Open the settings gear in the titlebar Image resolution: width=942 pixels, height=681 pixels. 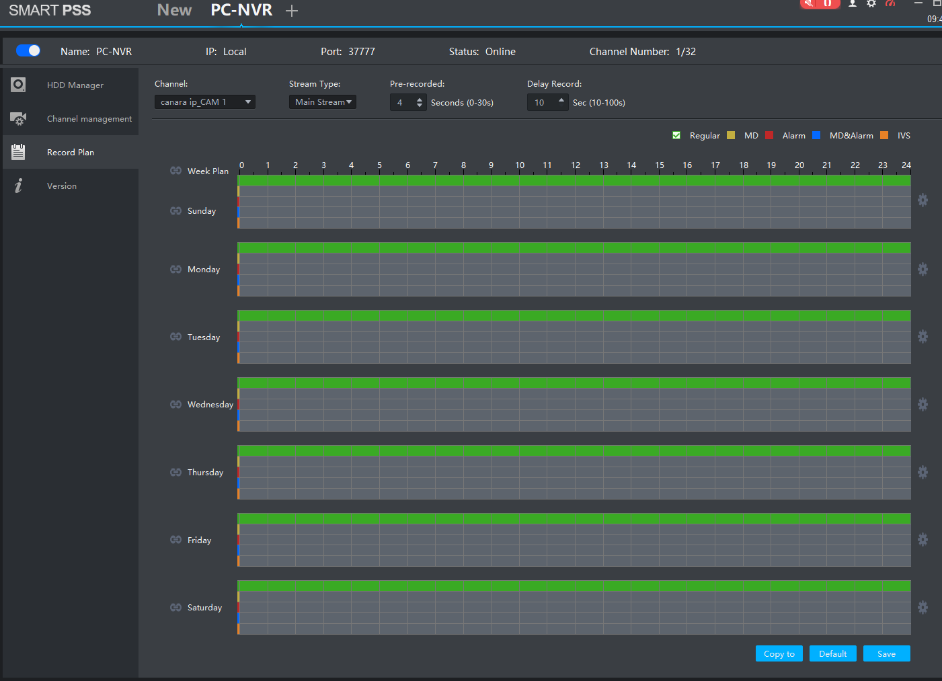(871, 5)
